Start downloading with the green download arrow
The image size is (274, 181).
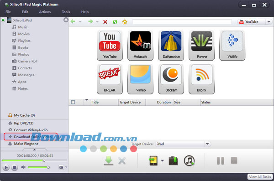tap(109, 160)
